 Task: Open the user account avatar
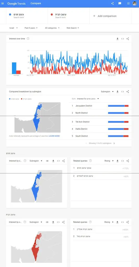[135, 3]
